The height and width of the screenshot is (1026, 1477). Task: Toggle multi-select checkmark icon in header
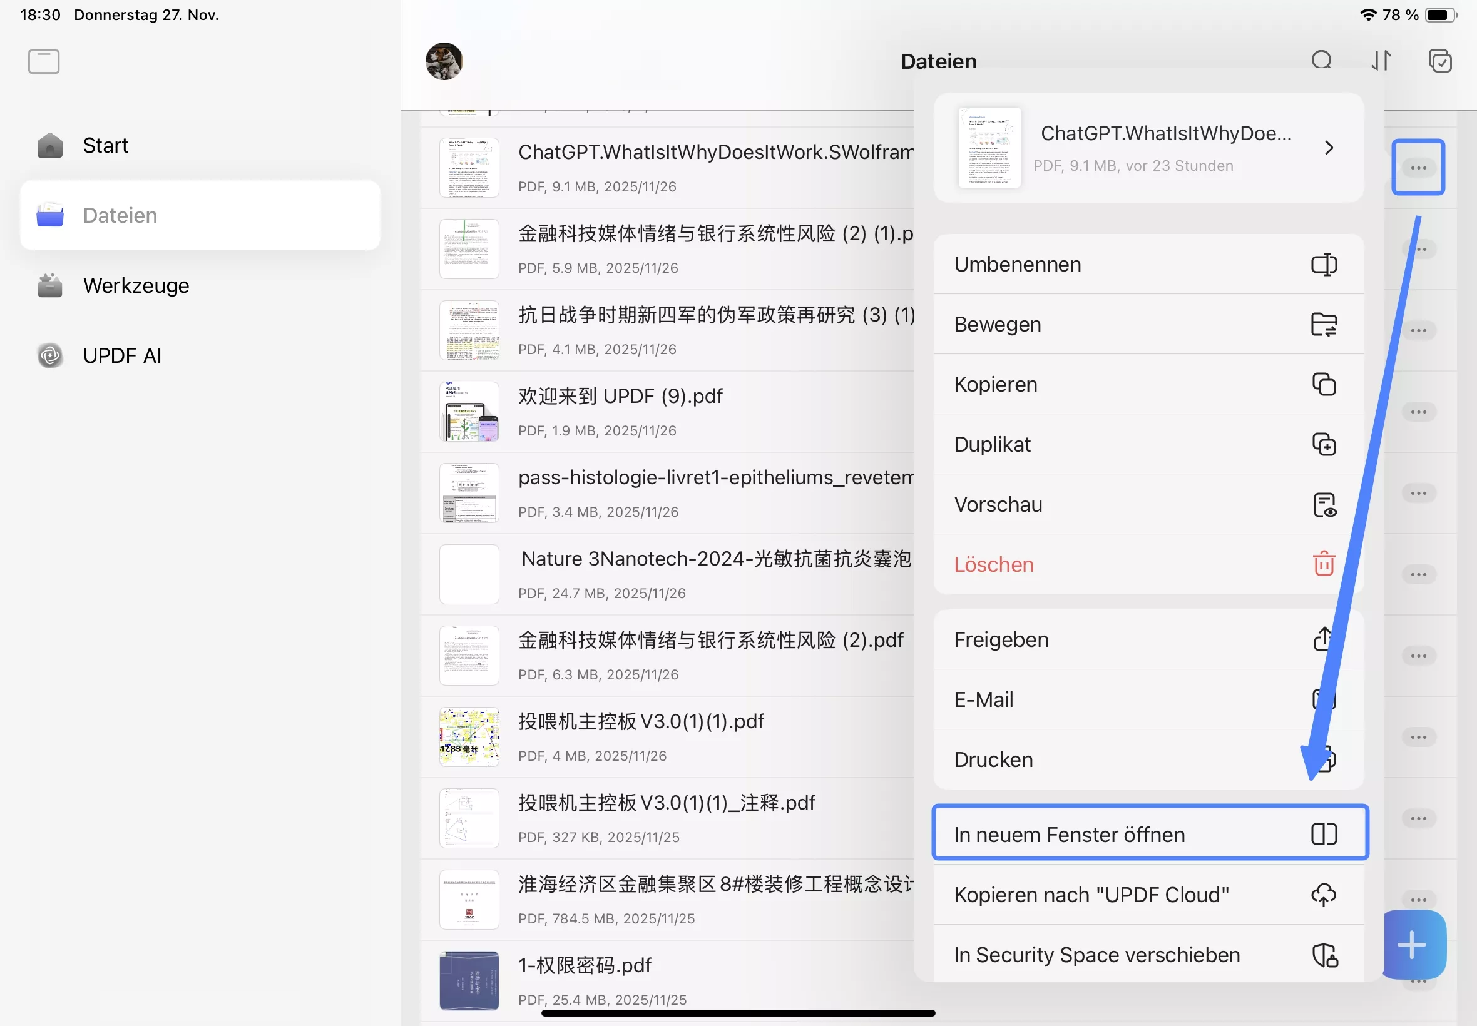pos(1439,61)
